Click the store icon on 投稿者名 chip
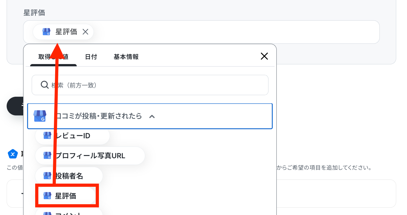This screenshot has height=215, width=407. 47,176
